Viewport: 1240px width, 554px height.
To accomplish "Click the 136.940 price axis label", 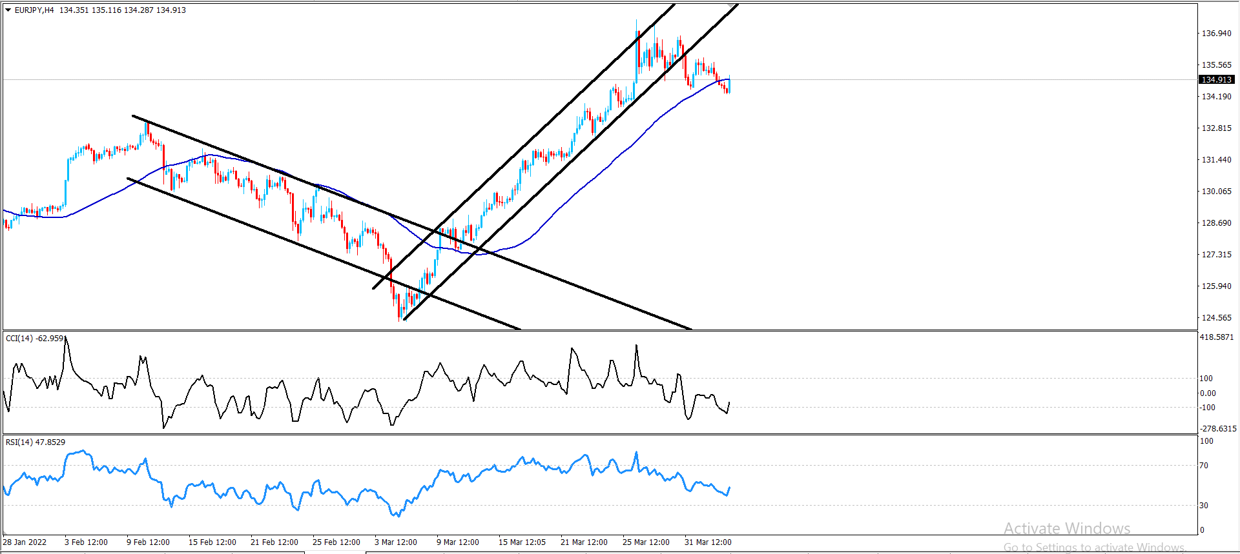I will [1216, 34].
